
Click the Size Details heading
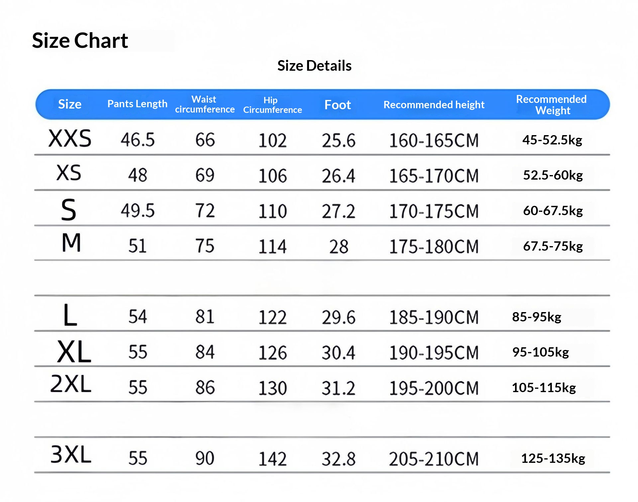[x=314, y=66]
